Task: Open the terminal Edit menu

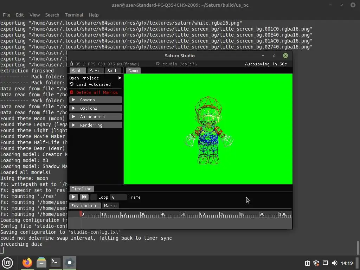Action: pyautogui.click(x=20, y=15)
